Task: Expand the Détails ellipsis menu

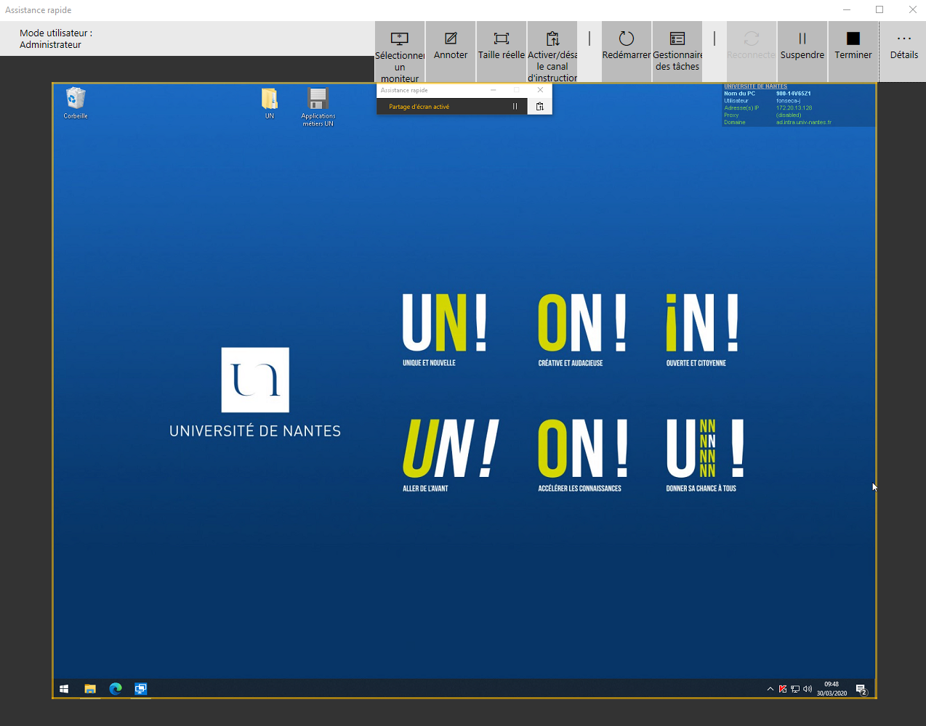Action: click(x=903, y=45)
